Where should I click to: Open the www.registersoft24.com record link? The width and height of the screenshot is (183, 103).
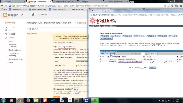[x=127, y=59]
